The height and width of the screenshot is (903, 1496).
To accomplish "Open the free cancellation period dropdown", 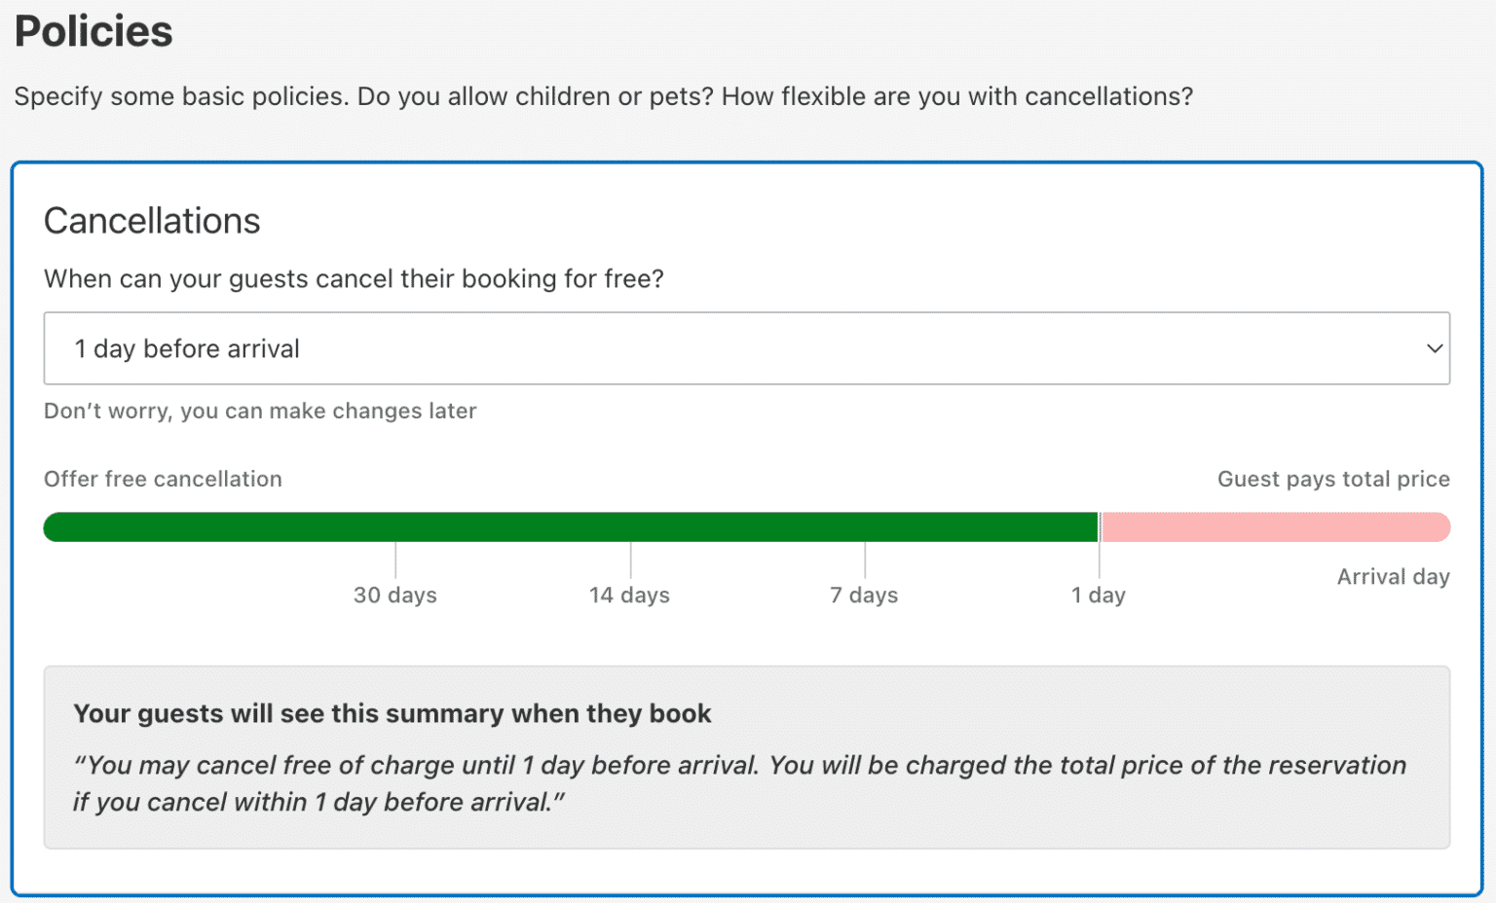I will click(x=746, y=348).
